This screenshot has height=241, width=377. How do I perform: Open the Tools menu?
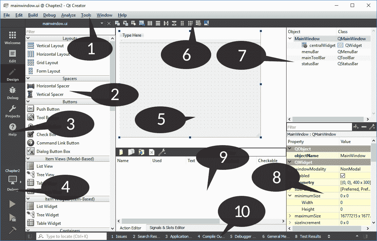(86, 15)
